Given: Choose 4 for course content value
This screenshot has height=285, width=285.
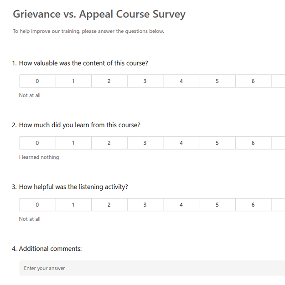Looking at the screenshot, I should tap(181, 81).
